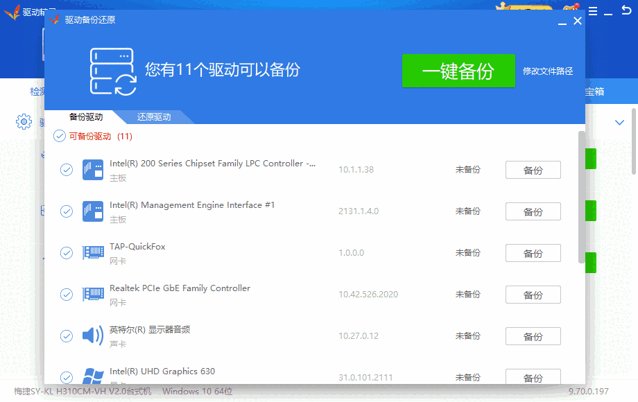Switch to the 还原驱动 tab
638x402 pixels.
tap(154, 117)
